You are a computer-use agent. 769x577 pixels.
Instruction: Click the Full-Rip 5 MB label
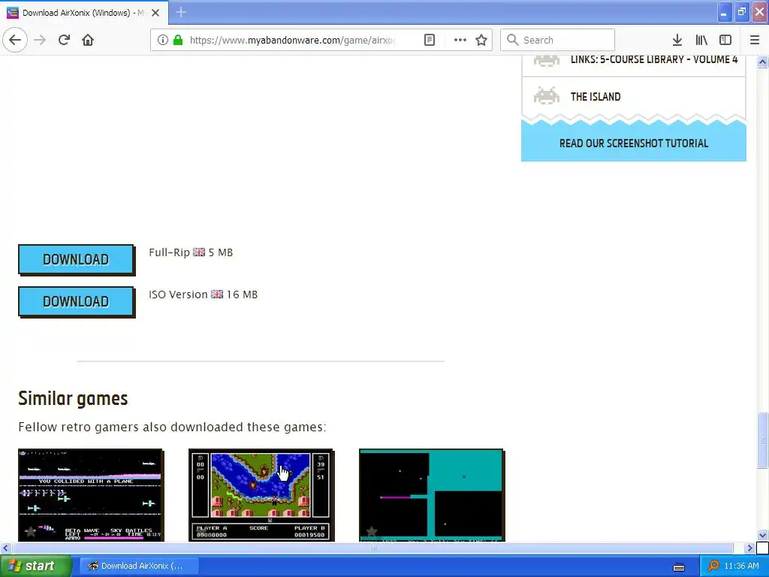pyautogui.click(x=191, y=252)
